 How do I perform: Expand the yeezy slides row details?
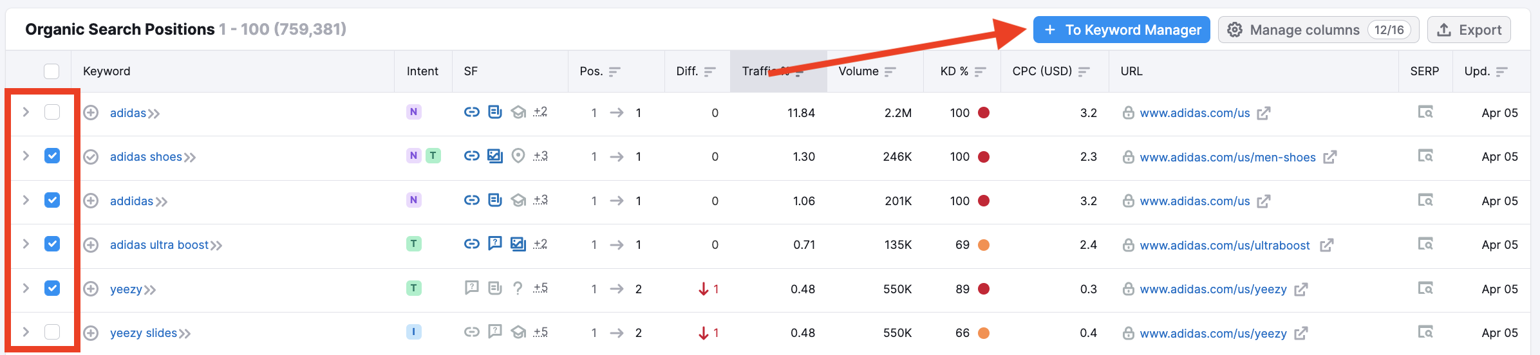26,332
